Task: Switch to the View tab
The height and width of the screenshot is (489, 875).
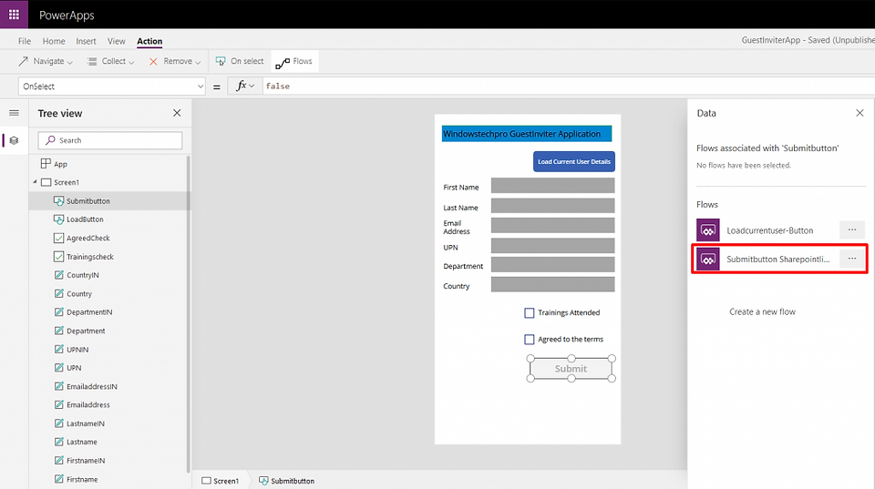Action: pyautogui.click(x=116, y=41)
